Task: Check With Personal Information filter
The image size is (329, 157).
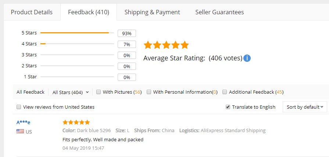Action: 149,92
